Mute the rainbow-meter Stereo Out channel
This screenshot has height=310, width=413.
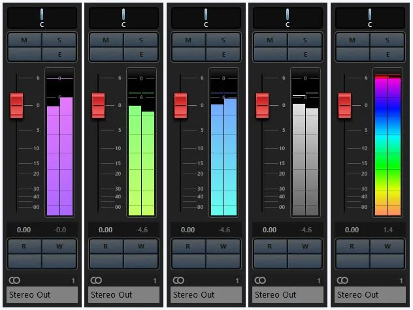(353, 40)
